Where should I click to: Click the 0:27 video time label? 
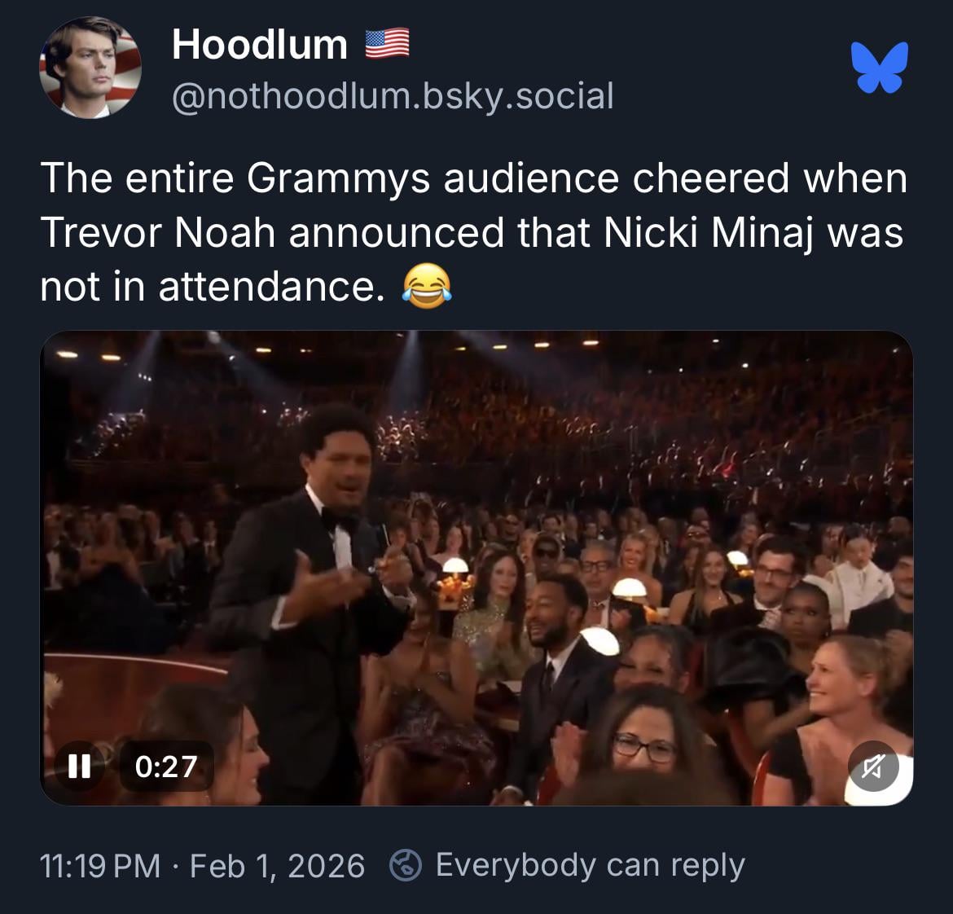166,766
